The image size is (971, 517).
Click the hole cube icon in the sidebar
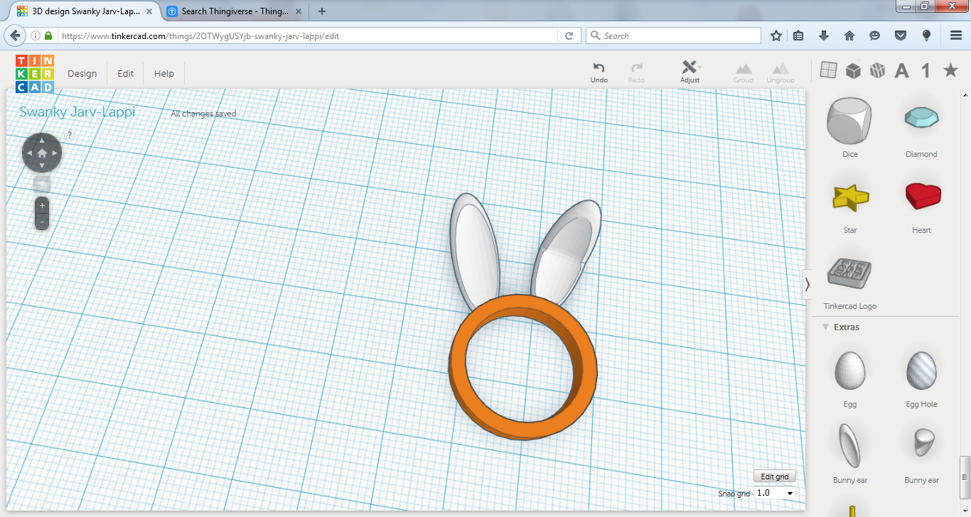point(876,70)
